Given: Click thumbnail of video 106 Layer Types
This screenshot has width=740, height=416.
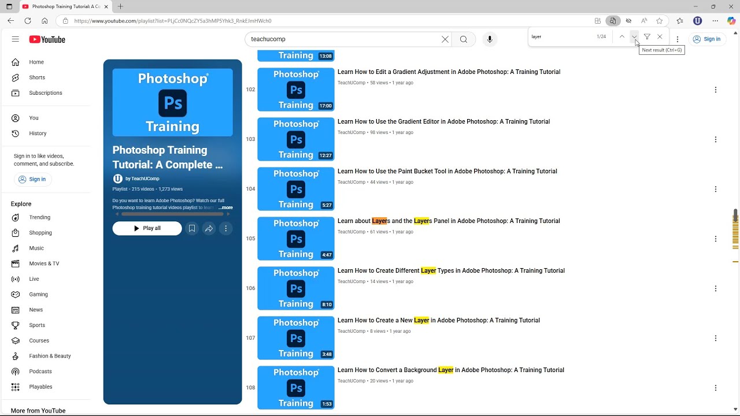Looking at the screenshot, I should (x=296, y=288).
